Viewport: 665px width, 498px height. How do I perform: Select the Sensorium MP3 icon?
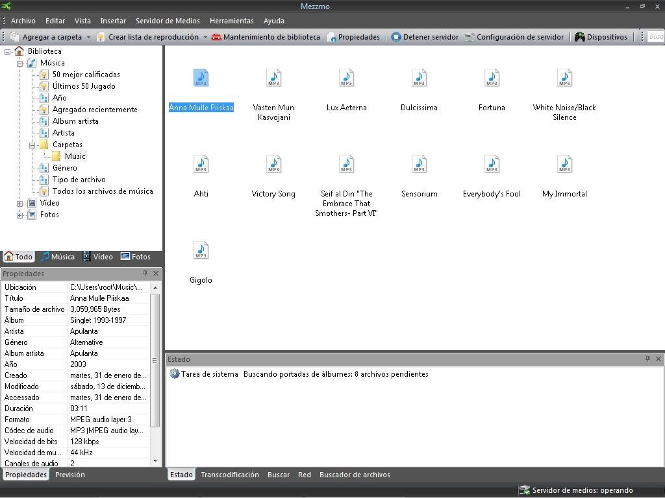[x=419, y=164]
